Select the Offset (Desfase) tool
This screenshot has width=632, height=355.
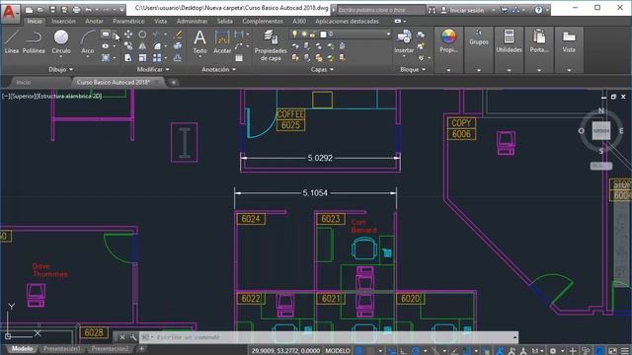tap(178, 58)
